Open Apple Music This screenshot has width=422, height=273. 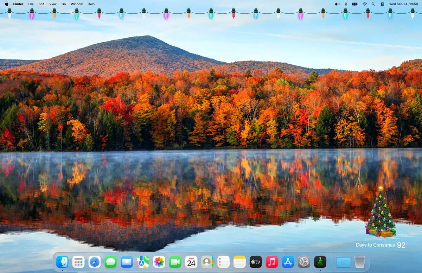tap(271, 262)
